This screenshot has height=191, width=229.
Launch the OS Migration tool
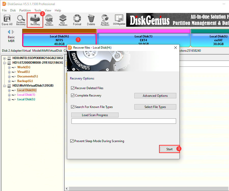119,20
